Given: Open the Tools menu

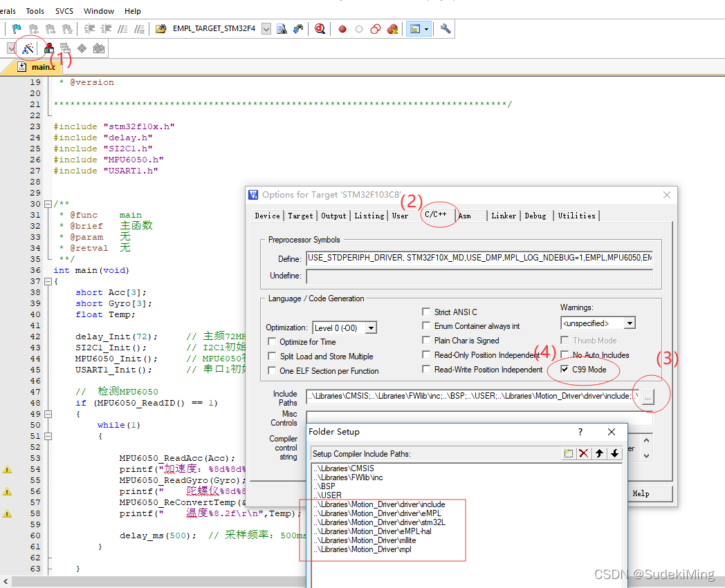Looking at the screenshot, I should tap(35, 11).
